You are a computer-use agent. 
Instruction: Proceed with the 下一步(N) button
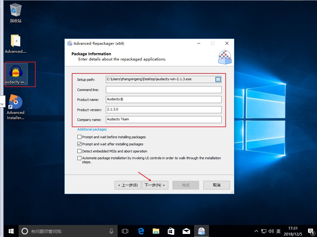coord(155,185)
